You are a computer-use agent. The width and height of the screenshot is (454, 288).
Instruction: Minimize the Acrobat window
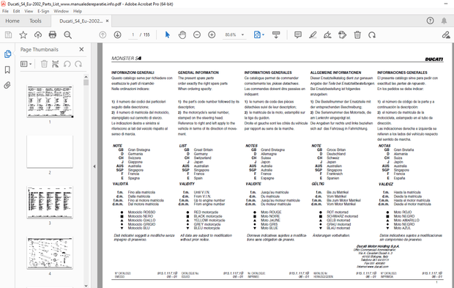coord(446,4)
